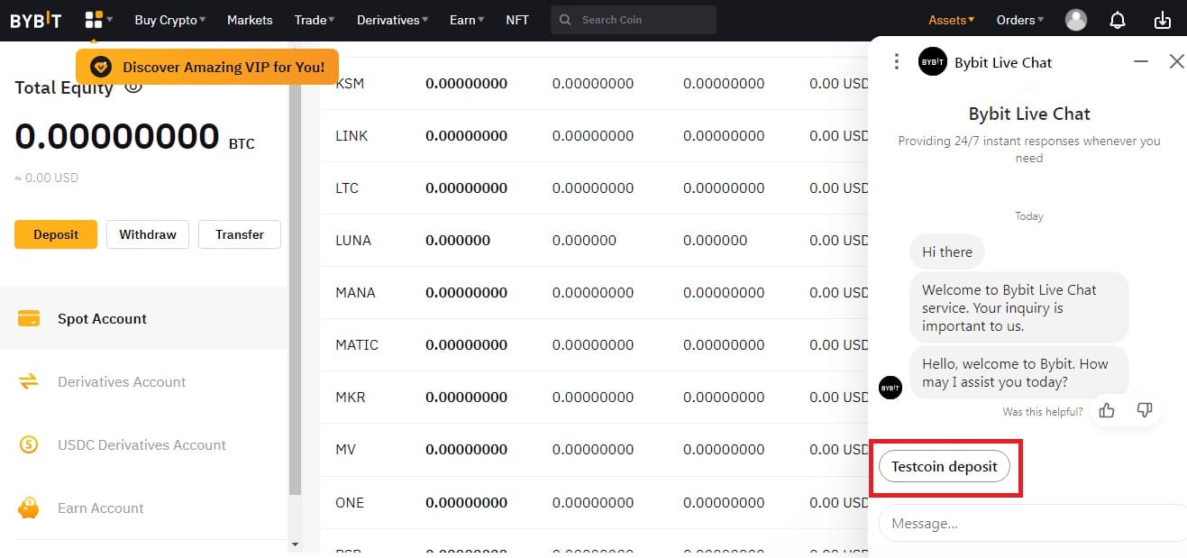Click Discover Amazing VIP for You banner
Image resolution: width=1187 pixels, height=558 pixels.
(207, 67)
